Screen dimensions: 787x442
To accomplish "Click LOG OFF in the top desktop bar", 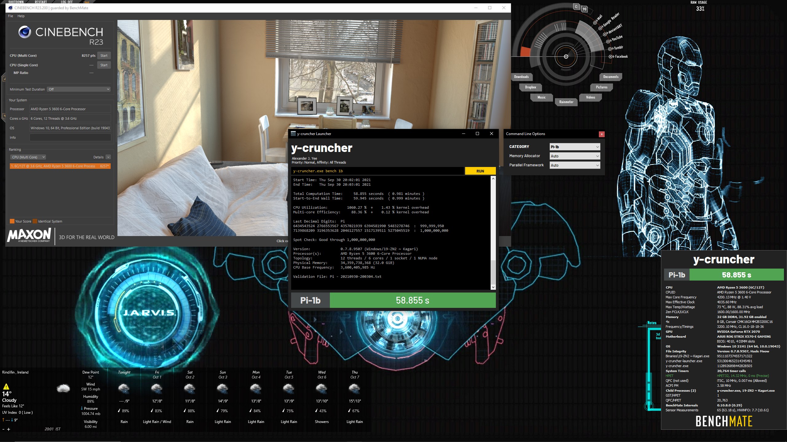I will tap(67, 2).
